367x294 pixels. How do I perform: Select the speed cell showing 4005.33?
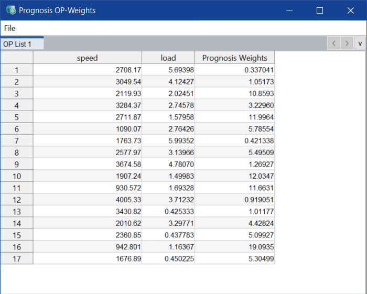[x=87, y=200]
